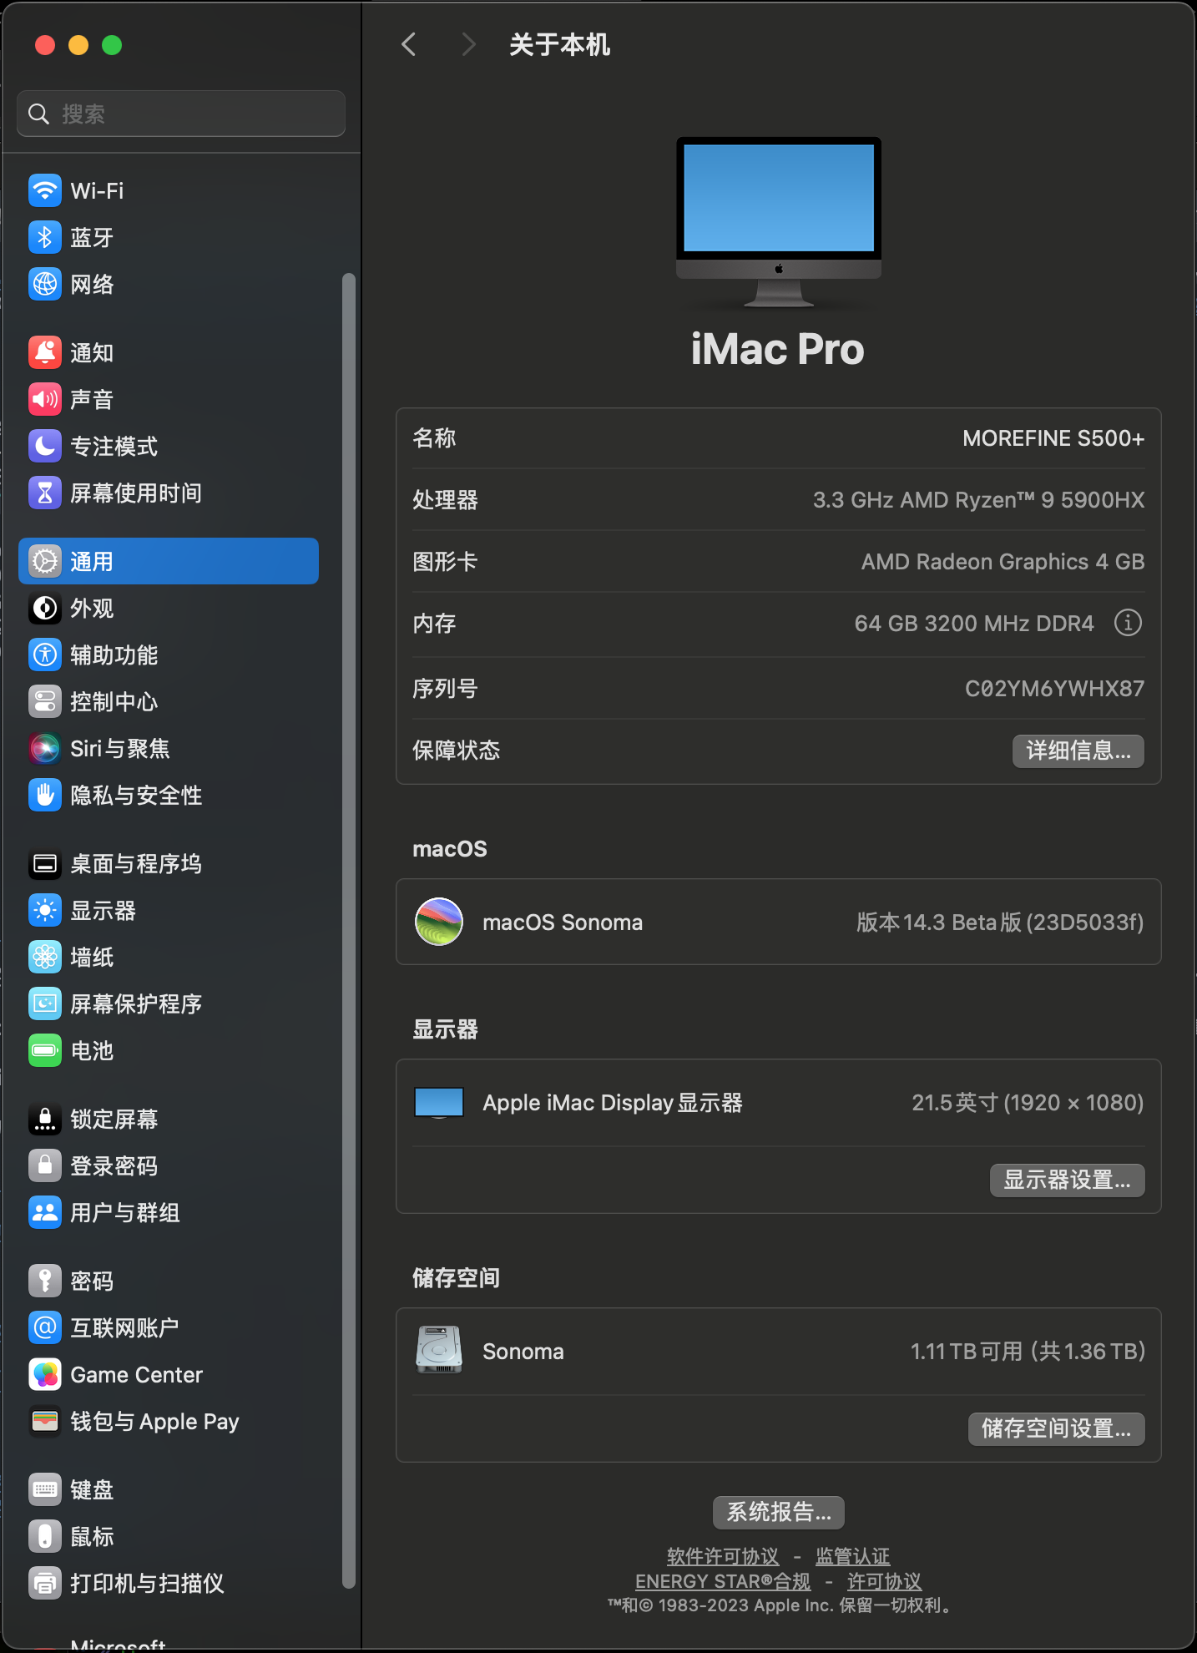This screenshot has height=1653, width=1197.
Task: Focus the 搜索 search field
Action: (x=181, y=114)
